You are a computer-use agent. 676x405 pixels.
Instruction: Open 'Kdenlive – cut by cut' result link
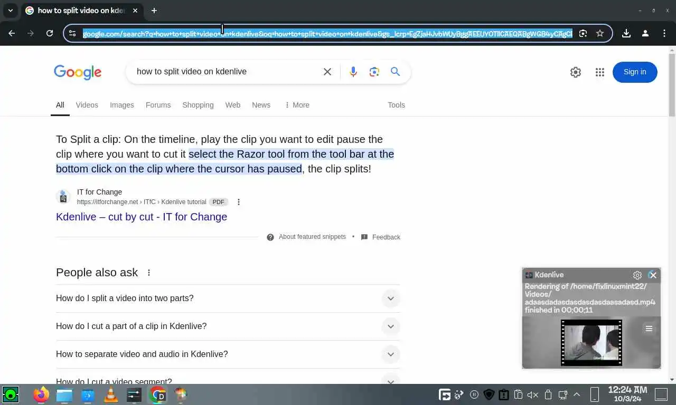click(142, 217)
